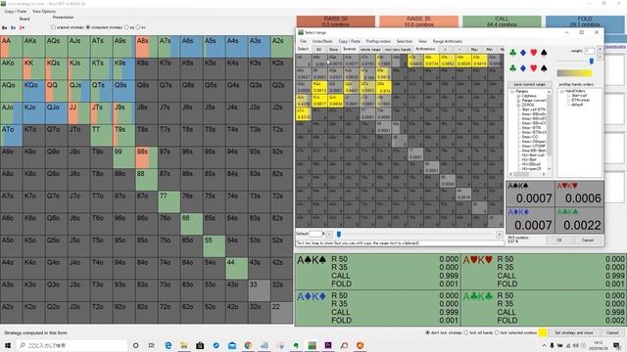Expand the Range convert folder
The height and width of the screenshot is (352, 627).
coord(518,101)
